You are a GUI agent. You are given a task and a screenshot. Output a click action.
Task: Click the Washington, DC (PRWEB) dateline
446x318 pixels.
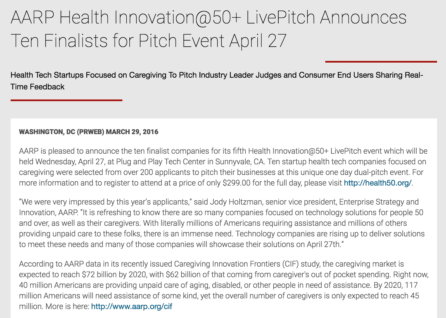(62, 132)
